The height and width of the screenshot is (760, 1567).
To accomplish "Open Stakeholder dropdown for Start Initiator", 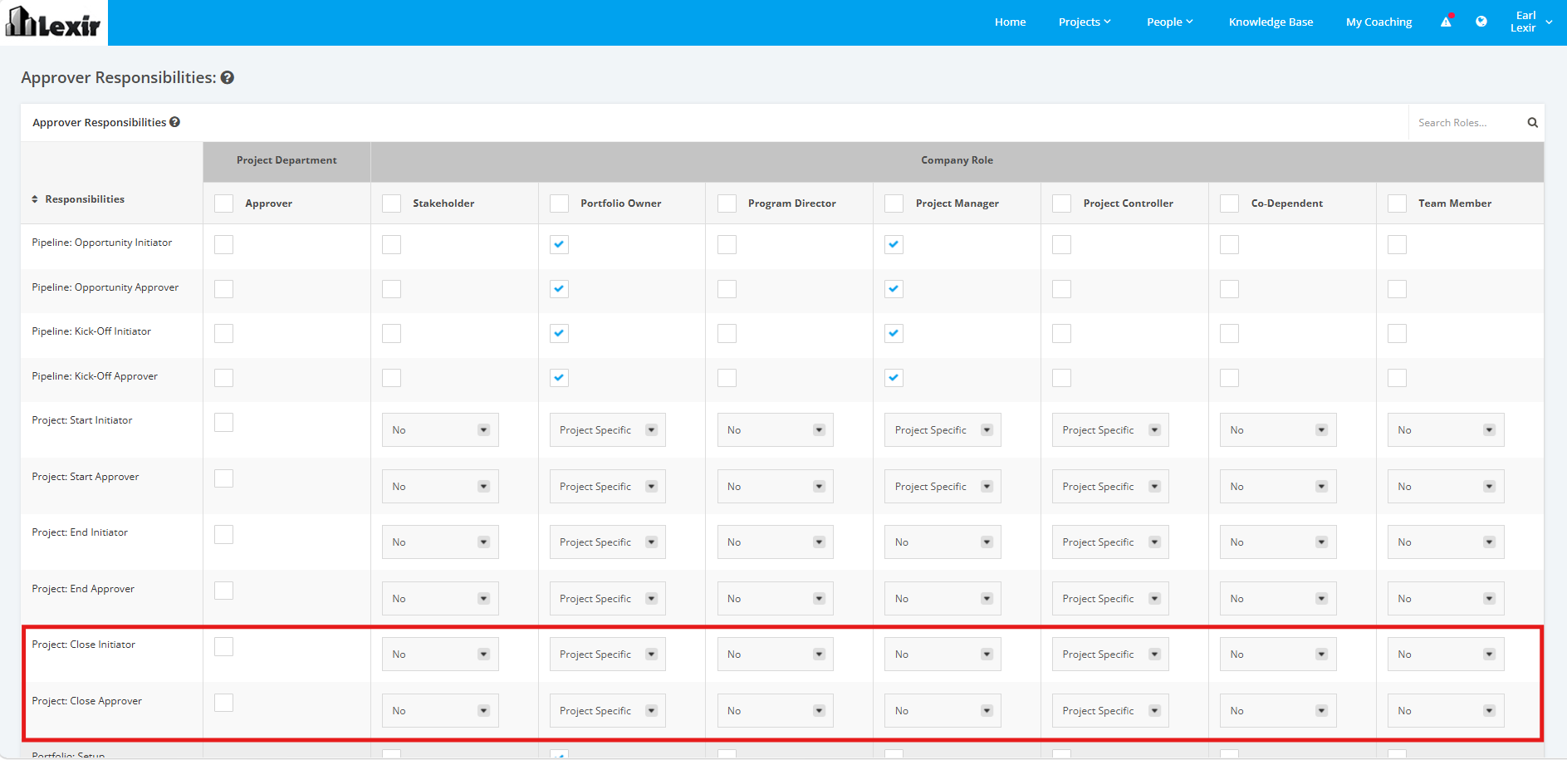I will [x=440, y=430].
